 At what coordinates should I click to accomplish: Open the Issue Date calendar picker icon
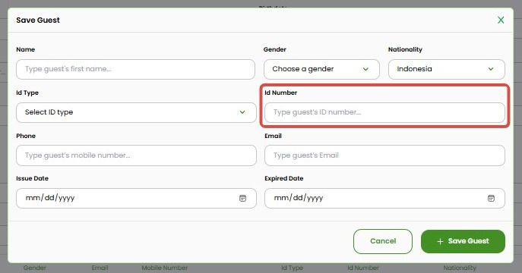(242, 198)
